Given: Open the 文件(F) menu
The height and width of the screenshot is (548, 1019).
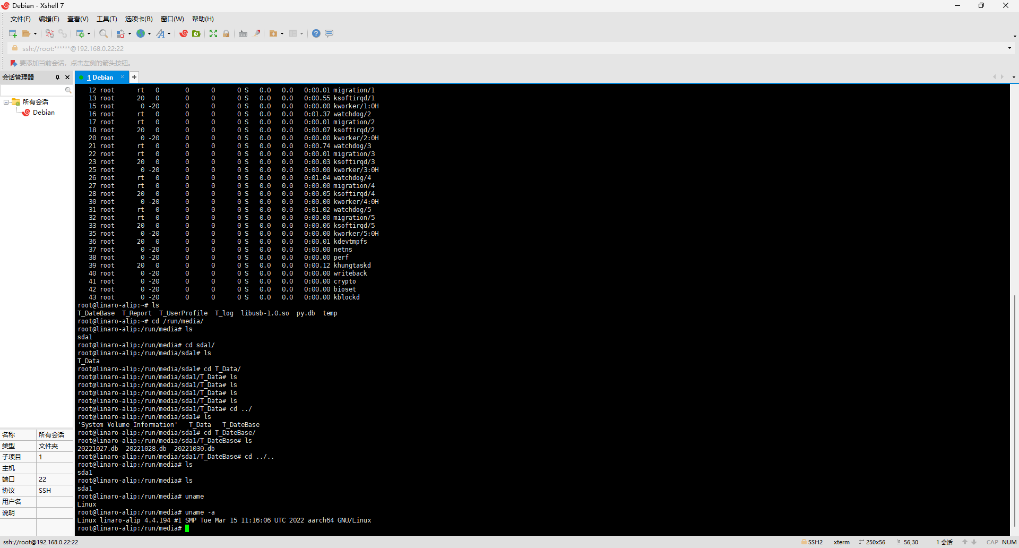Looking at the screenshot, I should point(21,19).
